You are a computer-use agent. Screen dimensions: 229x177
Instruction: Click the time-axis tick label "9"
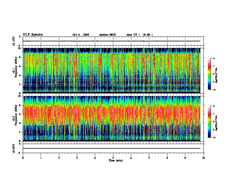click(185, 158)
